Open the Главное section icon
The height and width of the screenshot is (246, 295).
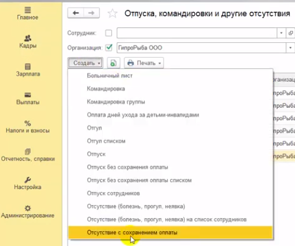coord(27,10)
